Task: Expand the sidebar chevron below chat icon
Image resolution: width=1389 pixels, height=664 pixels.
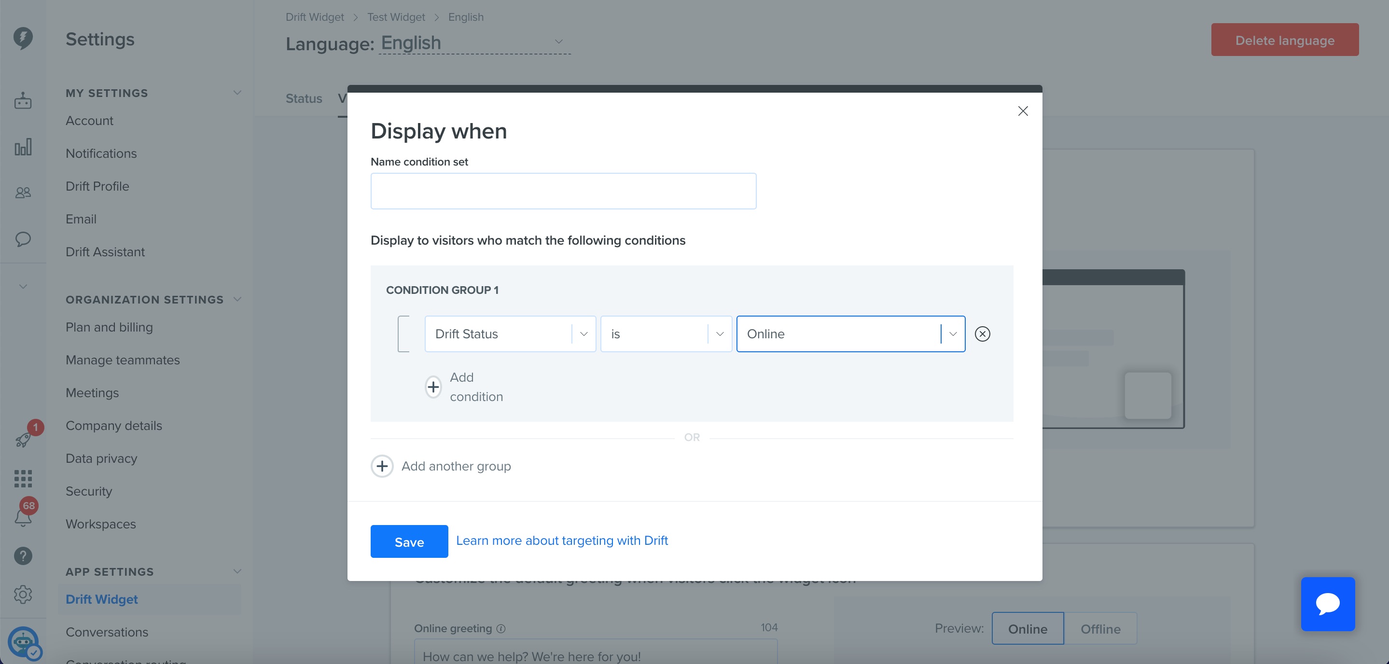Action: click(23, 286)
